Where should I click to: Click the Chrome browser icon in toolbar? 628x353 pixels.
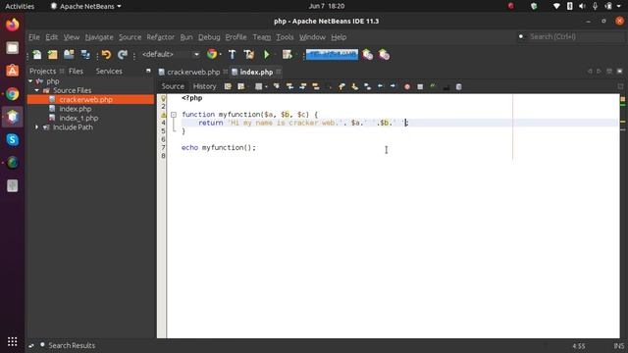pyautogui.click(x=212, y=54)
